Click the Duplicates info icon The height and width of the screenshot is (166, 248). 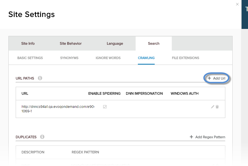click(x=42, y=137)
